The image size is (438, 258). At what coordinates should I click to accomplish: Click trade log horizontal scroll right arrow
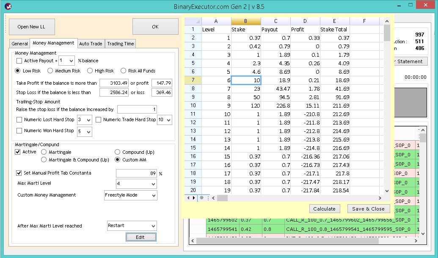(416, 241)
